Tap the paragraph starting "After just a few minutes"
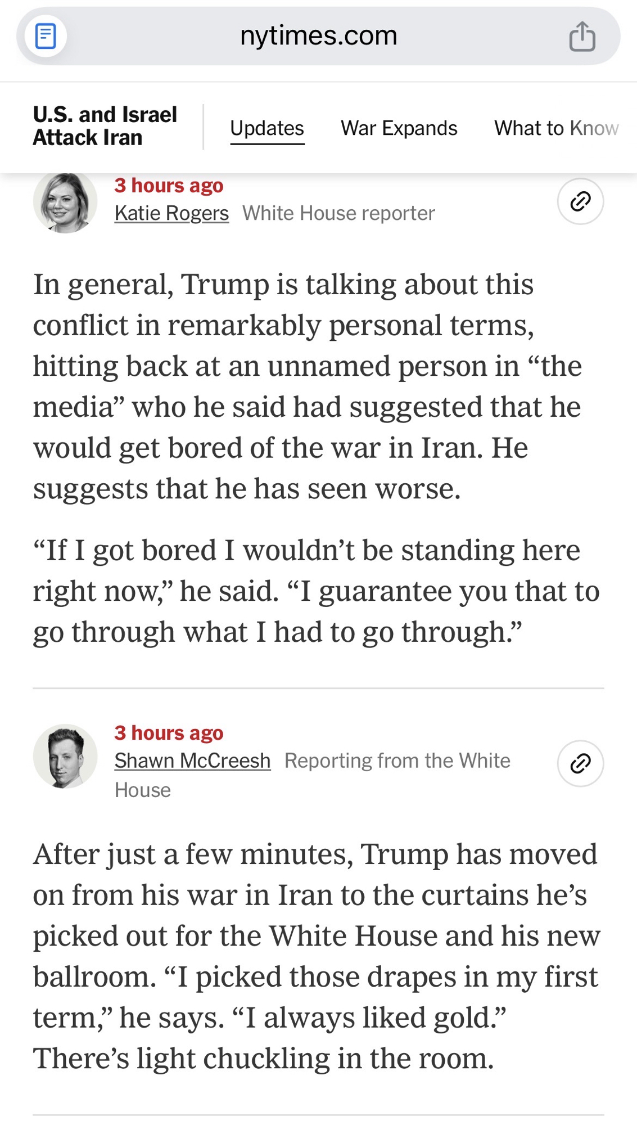637x1125 pixels. coord(316,956)
